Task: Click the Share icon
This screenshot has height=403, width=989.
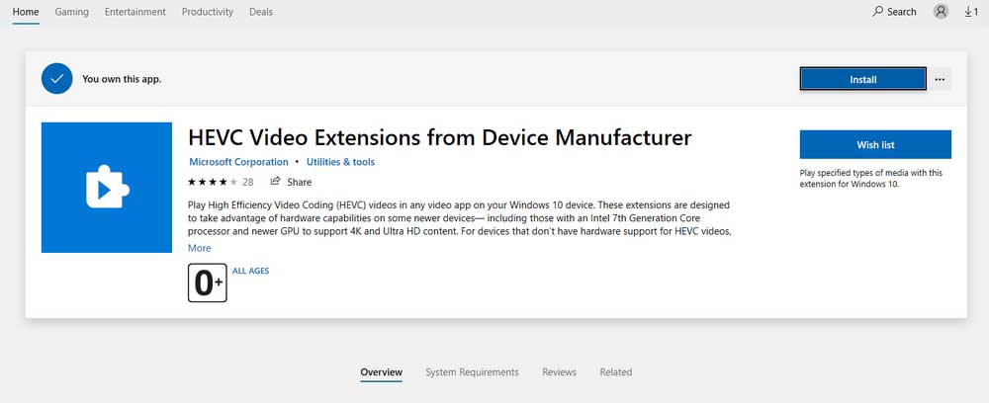Action: (275, 182)
